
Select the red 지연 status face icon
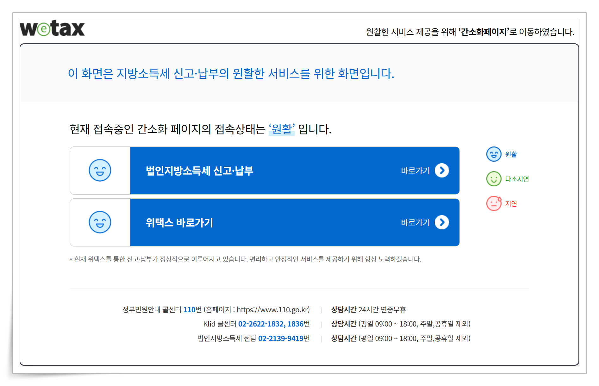click(494, 203)
